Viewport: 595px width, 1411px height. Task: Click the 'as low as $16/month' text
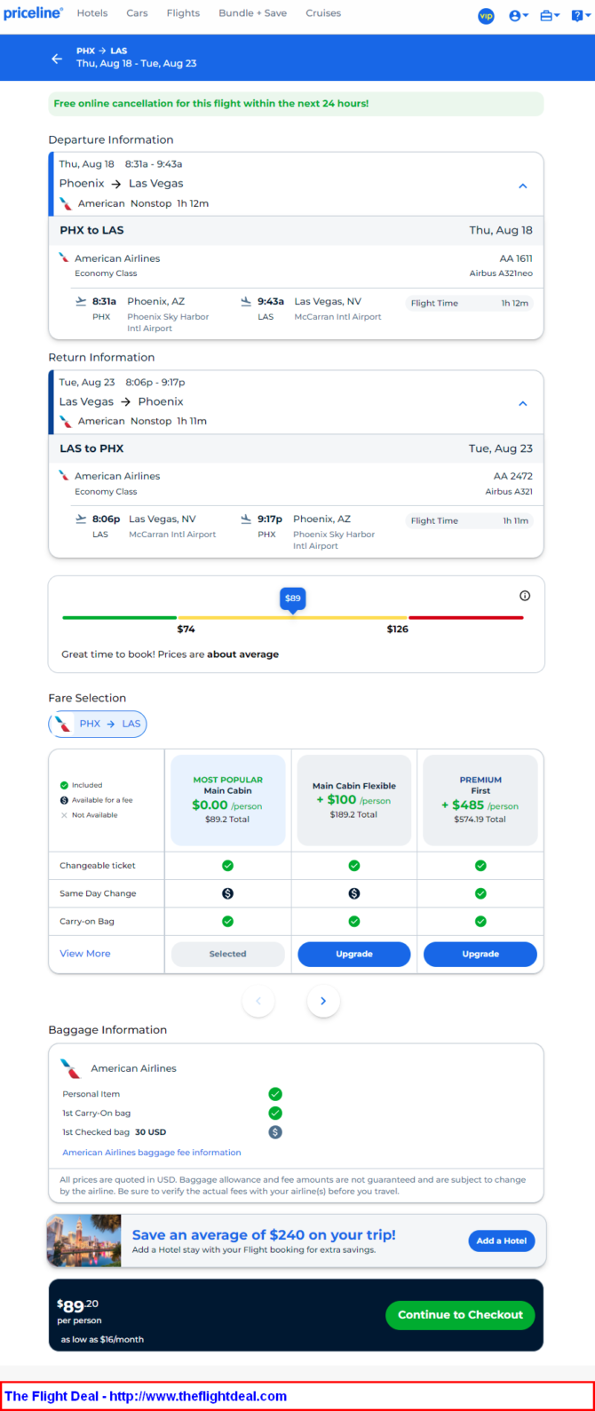pos(102,1339)
